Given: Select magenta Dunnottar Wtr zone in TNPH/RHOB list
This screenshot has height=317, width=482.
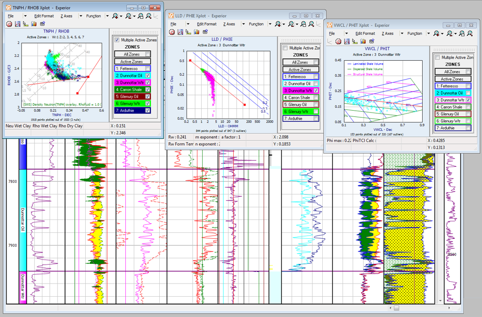Looking at the screenshot, I should 132,82.
